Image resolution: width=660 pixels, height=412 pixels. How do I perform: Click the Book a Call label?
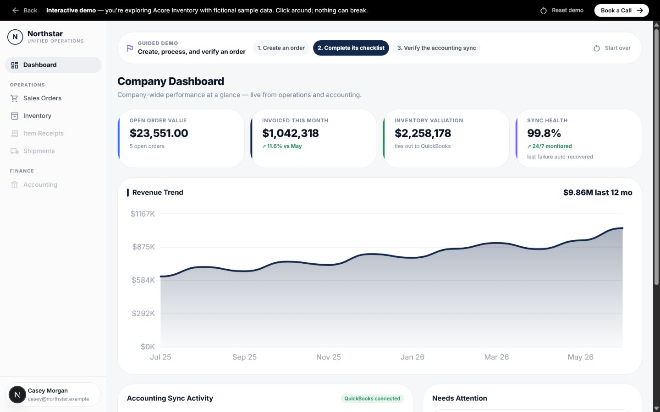616,11
